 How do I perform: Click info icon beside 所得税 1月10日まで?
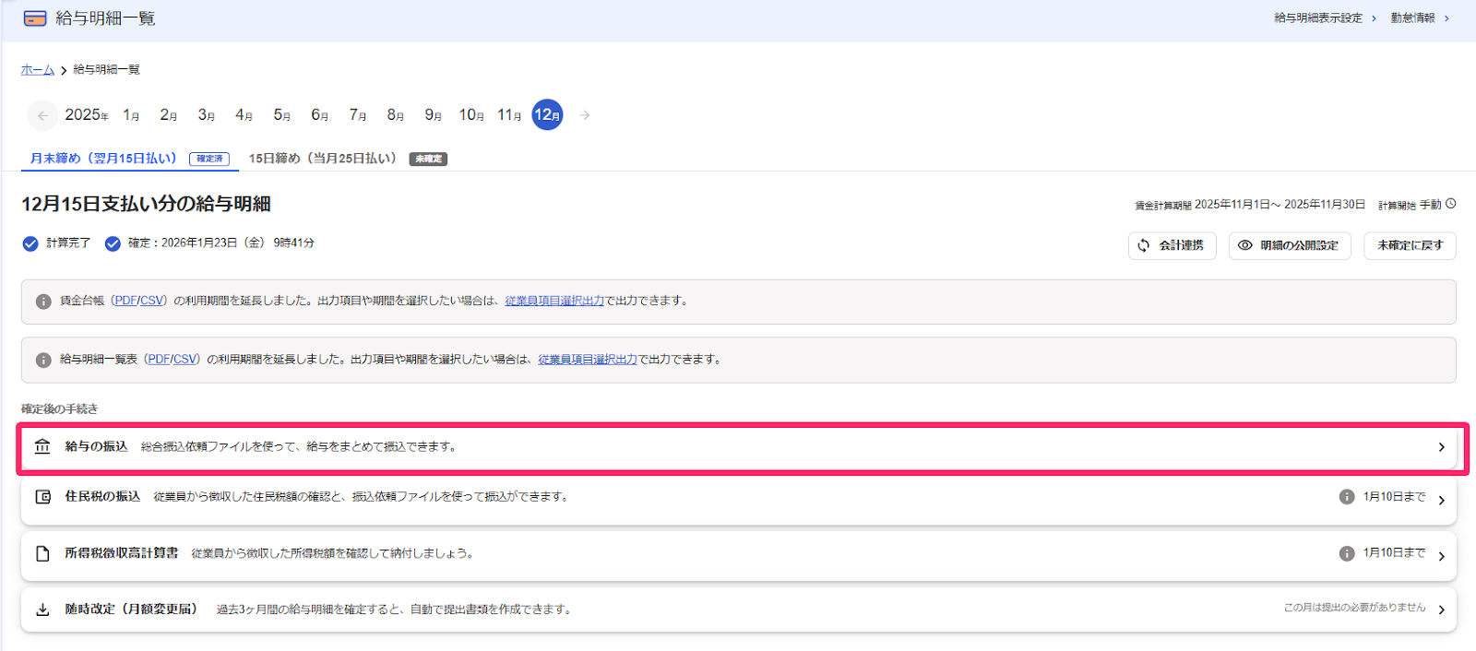coord(1347,553)
